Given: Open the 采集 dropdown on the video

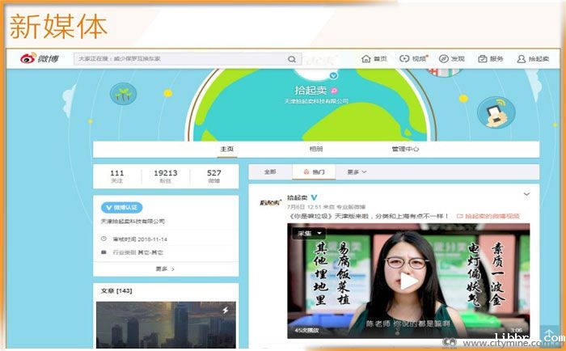Looking at the screenshot, I should tap(306, 232).
